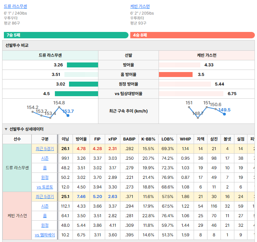Click the 방어율 column header in detail table
257x242 pixels.
click(81, 139)
